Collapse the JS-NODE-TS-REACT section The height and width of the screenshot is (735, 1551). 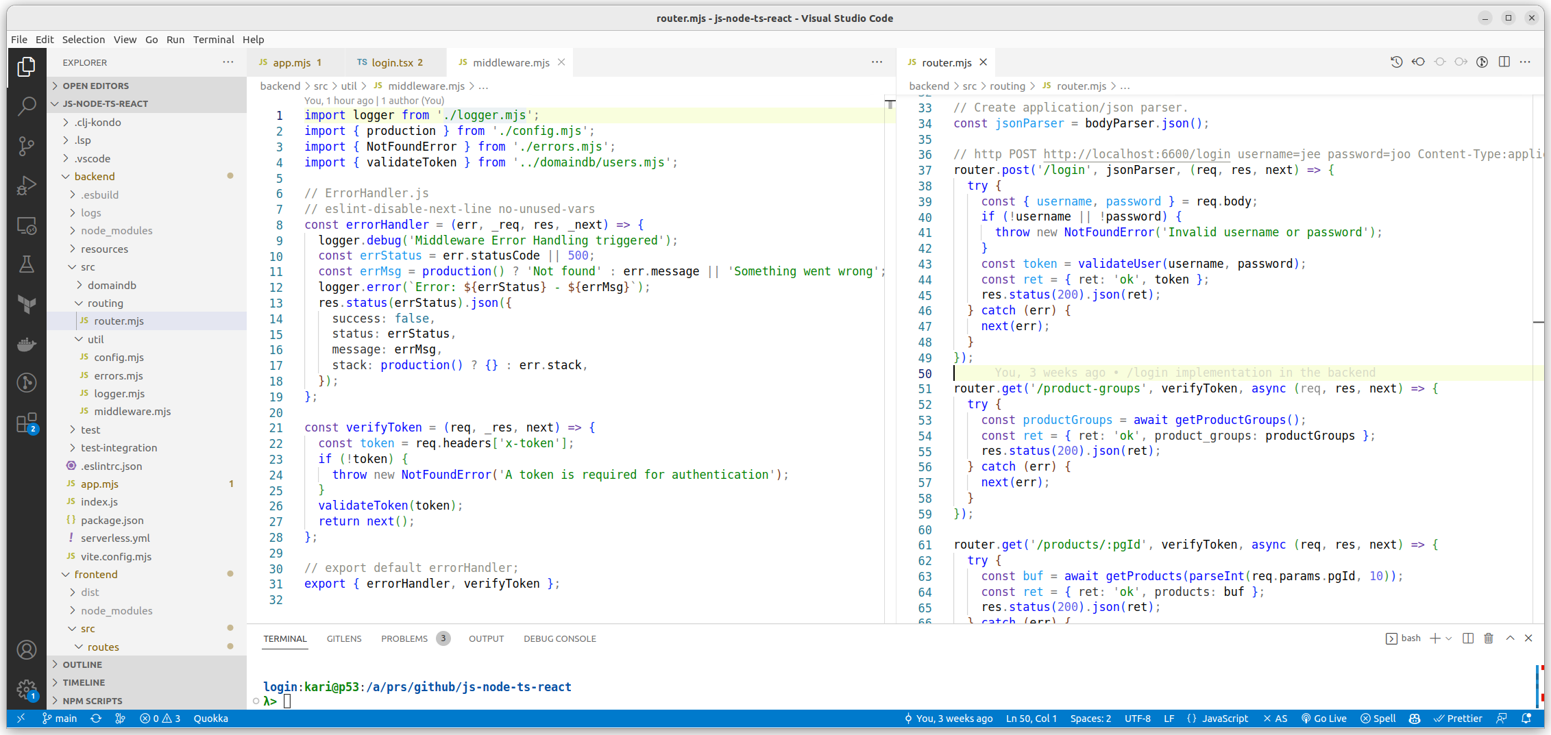[x=147, y=103]
